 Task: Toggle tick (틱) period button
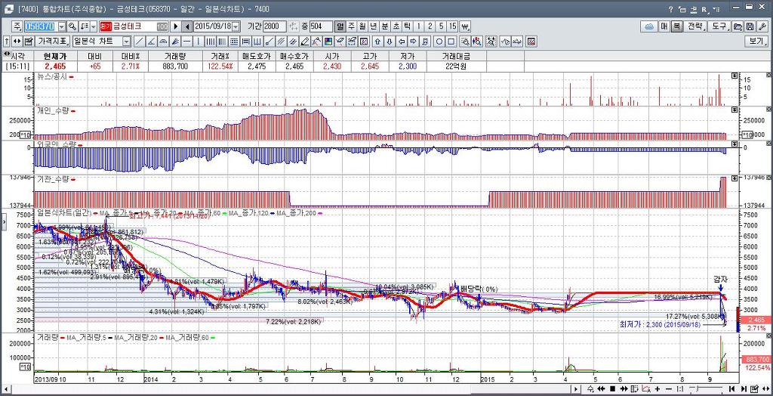click(407, 26)
